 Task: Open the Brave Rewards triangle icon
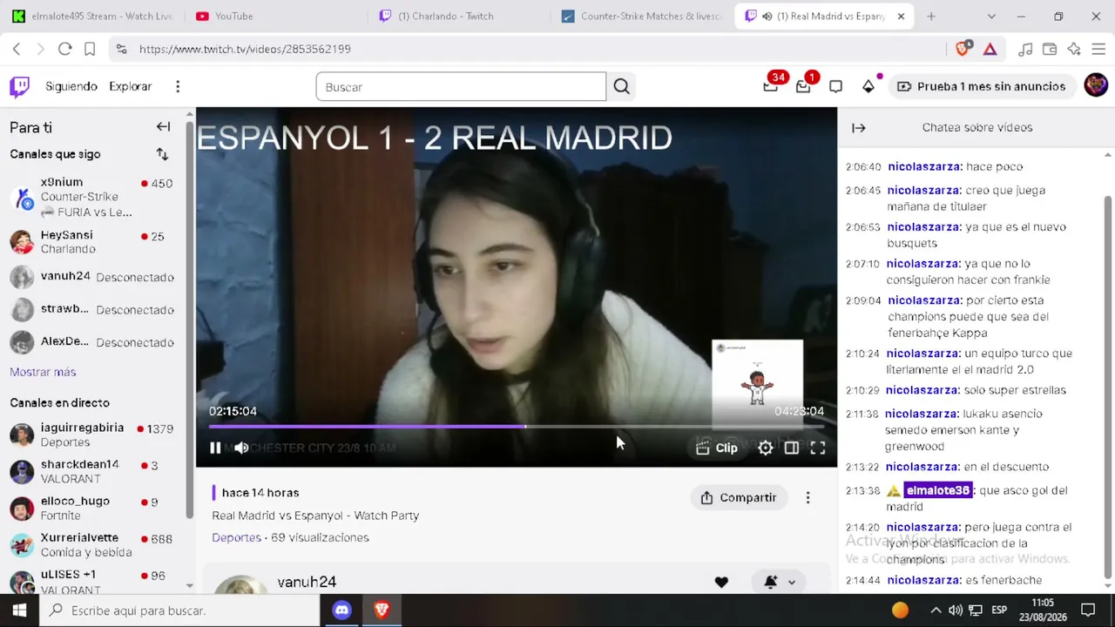[990, 49]
